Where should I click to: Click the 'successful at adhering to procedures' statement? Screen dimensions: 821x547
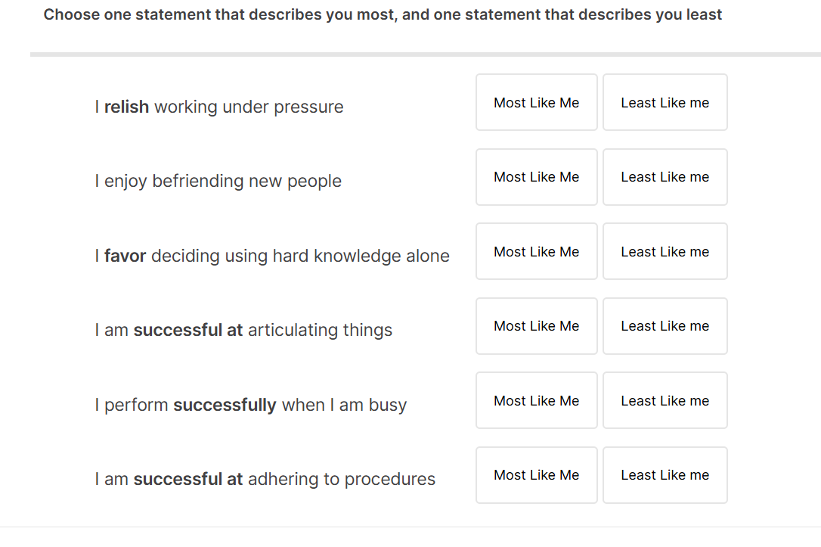(265, 480)
